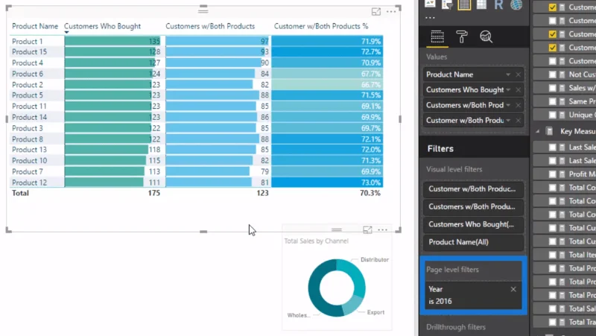Open Customers Who Bought field dropdown arrow
The width and height of the screenshot is (596, 336).
click(508, 89)
